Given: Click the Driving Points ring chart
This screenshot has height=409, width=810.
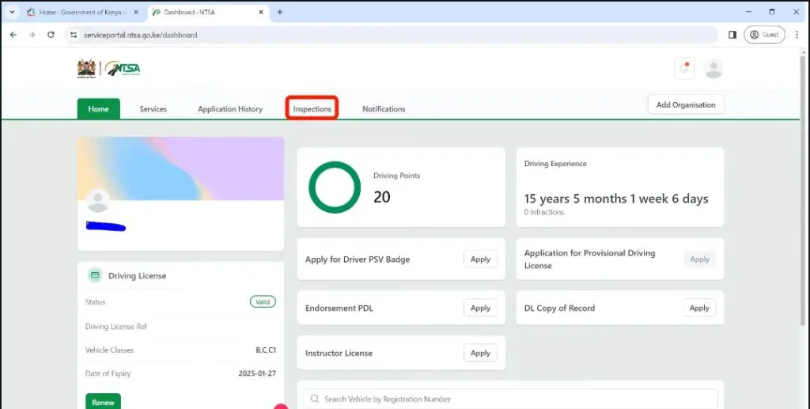Looking at the screenshot, I should coord(335,187).
